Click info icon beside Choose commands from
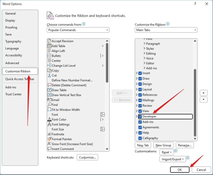Screen dimensions: 213x175 (84, 24)
